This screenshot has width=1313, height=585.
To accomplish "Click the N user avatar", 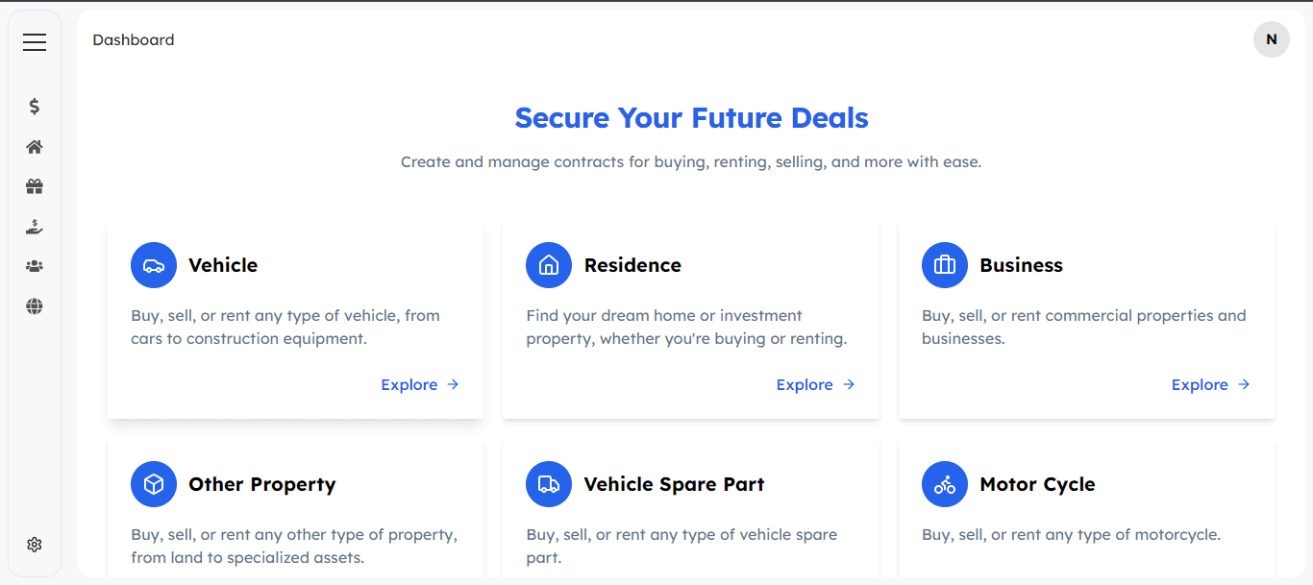I will (x=1271, y=39).
